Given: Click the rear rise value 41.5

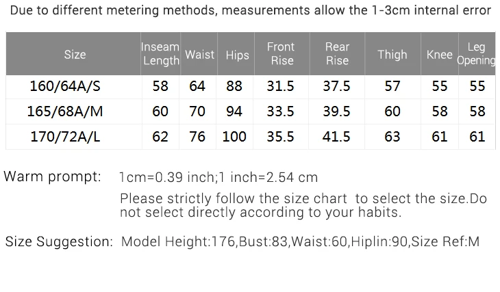Looking at the screenshot, I should coord(336,137).
